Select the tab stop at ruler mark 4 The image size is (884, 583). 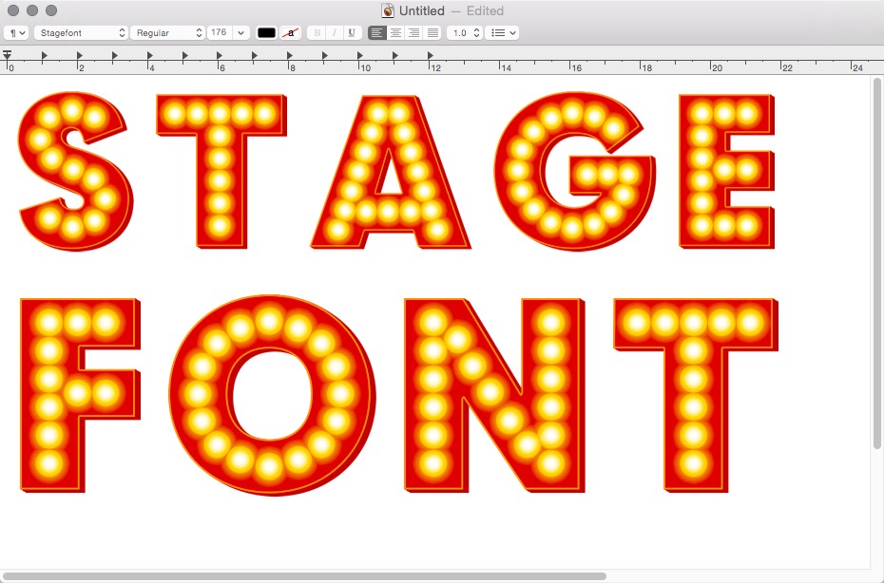[x=150, y=55]
